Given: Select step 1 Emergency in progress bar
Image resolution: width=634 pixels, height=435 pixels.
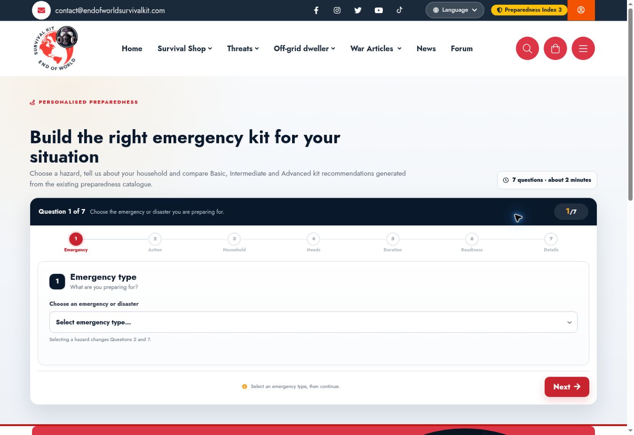Looking at the screenshot, I should [76, 242].
